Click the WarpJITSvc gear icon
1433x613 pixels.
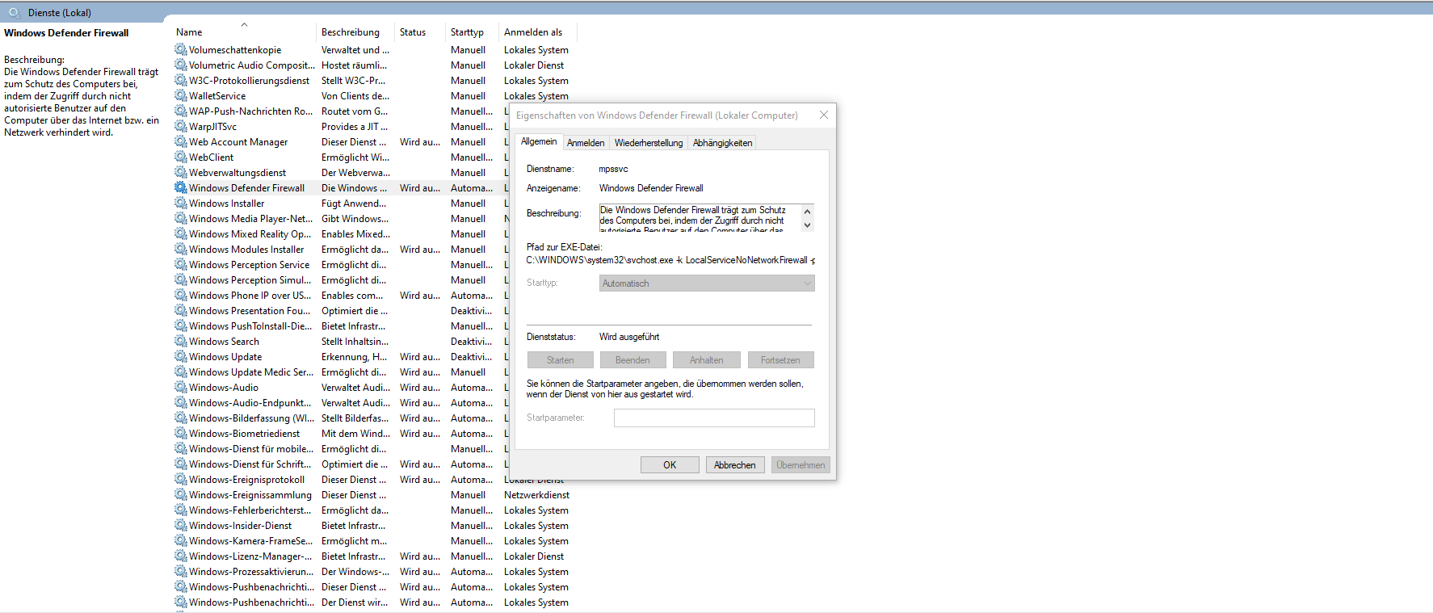pos(181,127)
